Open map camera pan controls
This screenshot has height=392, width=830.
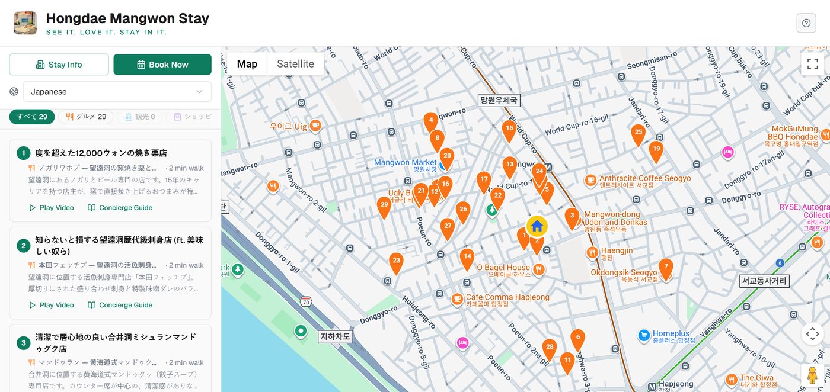pos(812,333)
